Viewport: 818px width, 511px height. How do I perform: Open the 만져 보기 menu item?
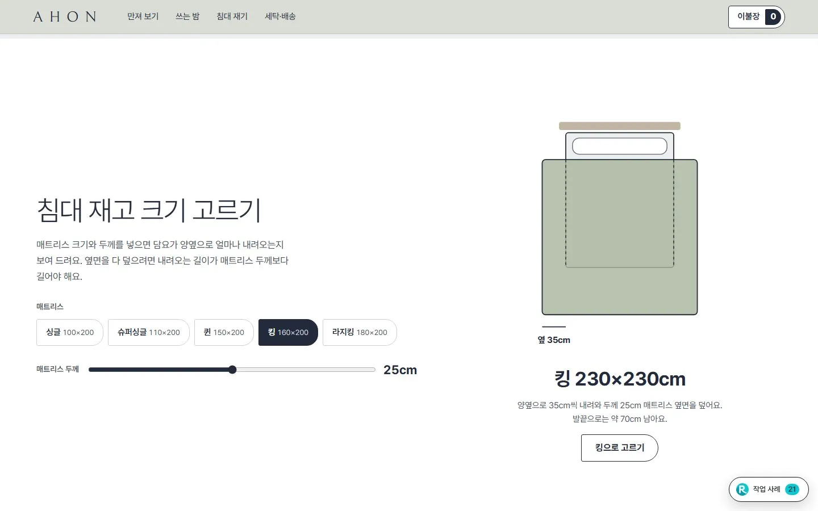tap(143, 16)
